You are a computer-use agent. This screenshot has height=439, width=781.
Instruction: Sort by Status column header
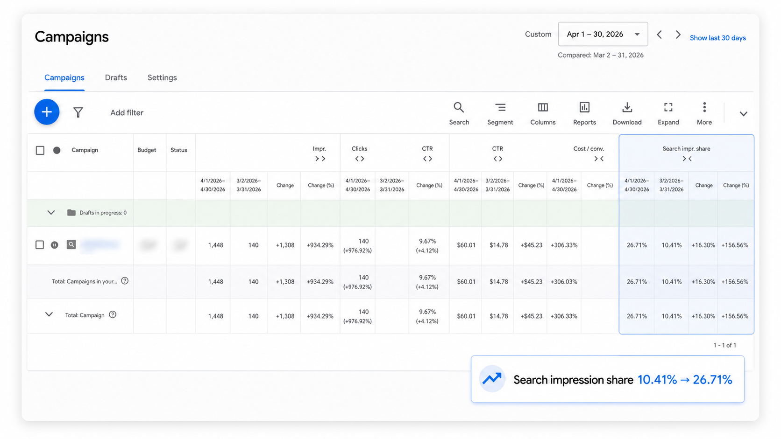click(x=179, y=150)
